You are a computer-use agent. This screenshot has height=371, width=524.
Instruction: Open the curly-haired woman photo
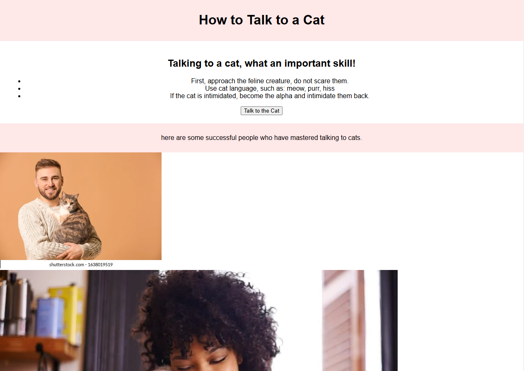[199, 320]
